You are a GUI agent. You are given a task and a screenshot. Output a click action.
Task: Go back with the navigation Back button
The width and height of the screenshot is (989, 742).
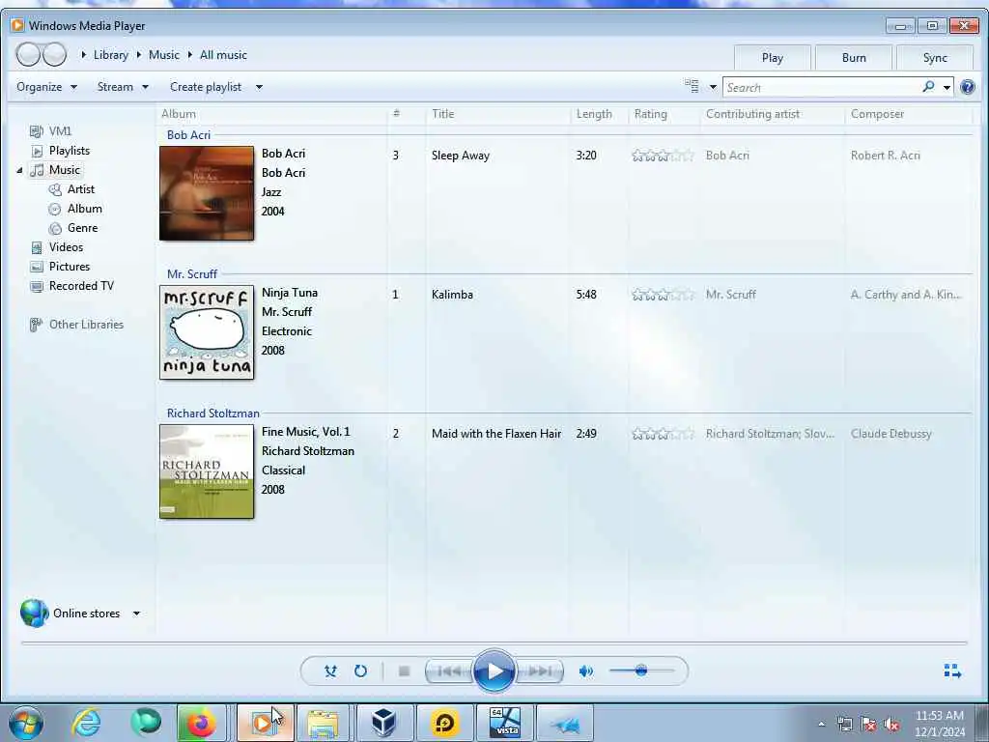(28, 55)
